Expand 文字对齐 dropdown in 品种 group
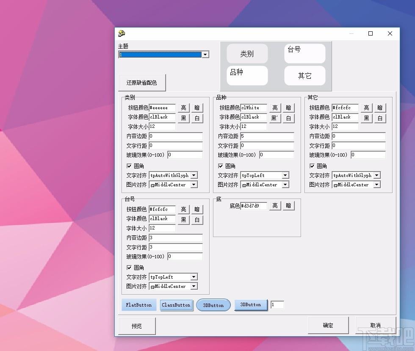The height and width of the screenshot is (351, 415). tap(285, 175)
